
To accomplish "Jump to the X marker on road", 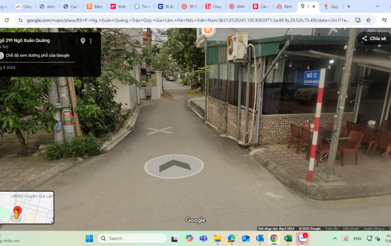I will point(160,130).
